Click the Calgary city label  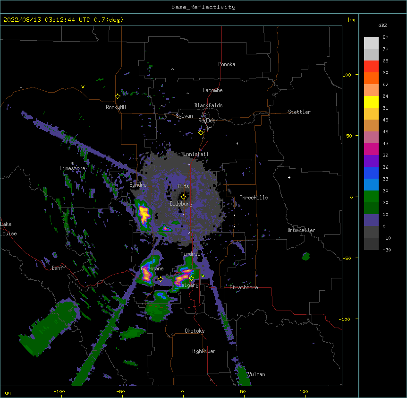(x=188, y=285)
